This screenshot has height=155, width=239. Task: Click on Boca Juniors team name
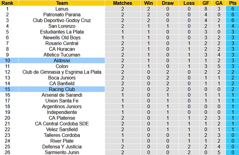pos(62,78)
